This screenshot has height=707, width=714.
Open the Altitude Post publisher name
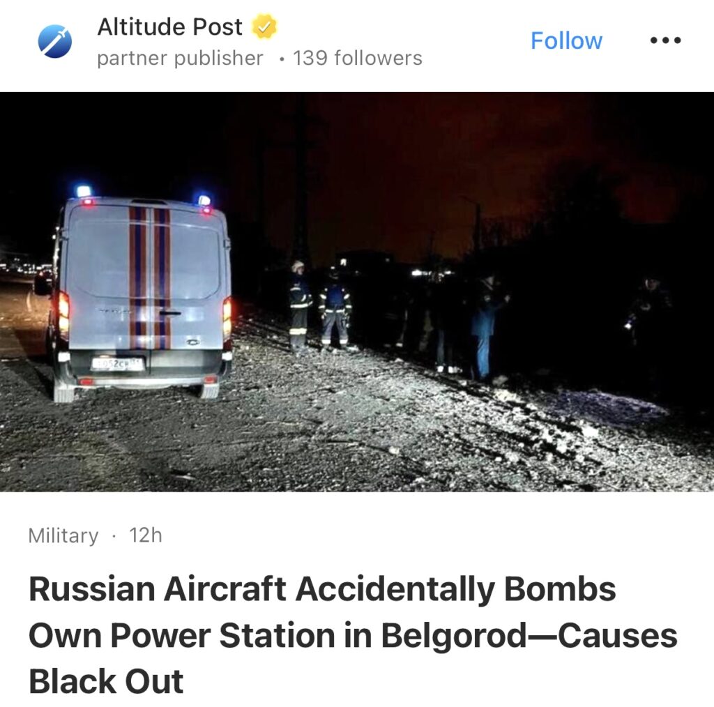[169, 27]
